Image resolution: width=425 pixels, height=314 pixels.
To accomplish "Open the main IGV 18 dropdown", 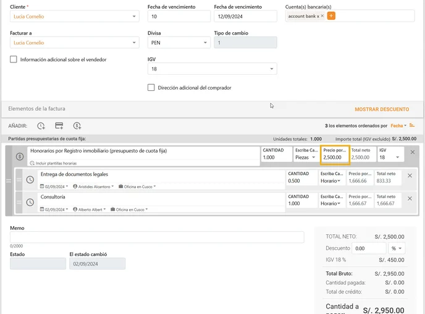I will [212, 69].
